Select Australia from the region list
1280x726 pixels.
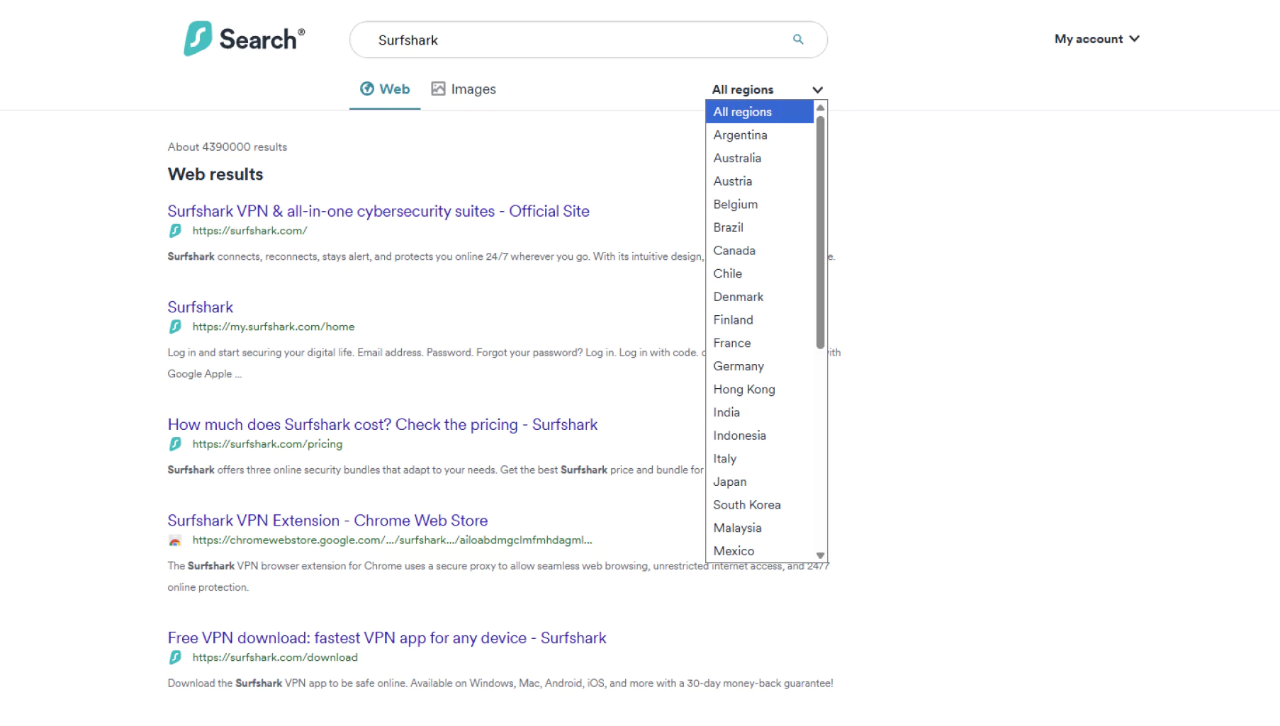click(x=760, y=158)
